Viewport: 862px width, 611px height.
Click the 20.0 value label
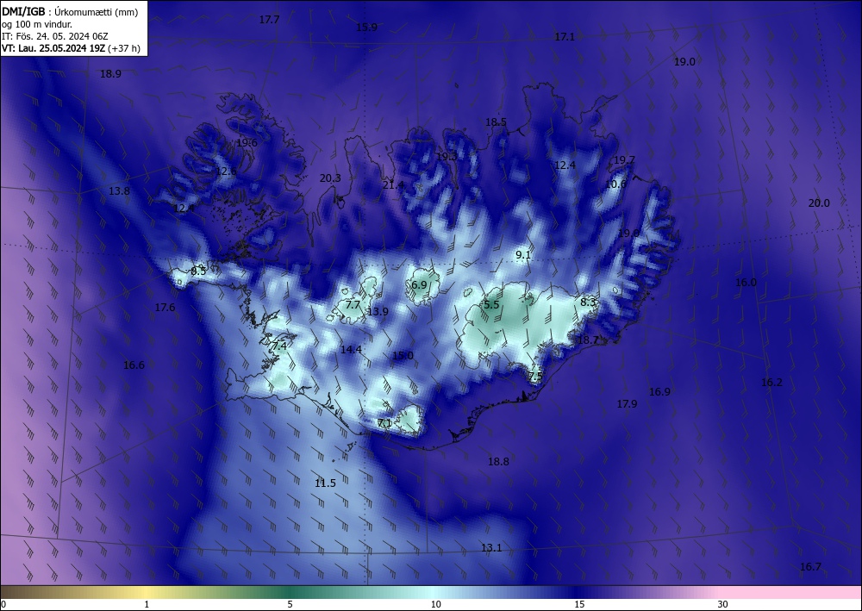[819, 203]
